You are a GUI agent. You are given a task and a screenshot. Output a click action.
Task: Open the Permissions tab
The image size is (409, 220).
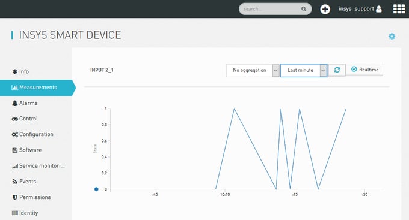(36, 197)
